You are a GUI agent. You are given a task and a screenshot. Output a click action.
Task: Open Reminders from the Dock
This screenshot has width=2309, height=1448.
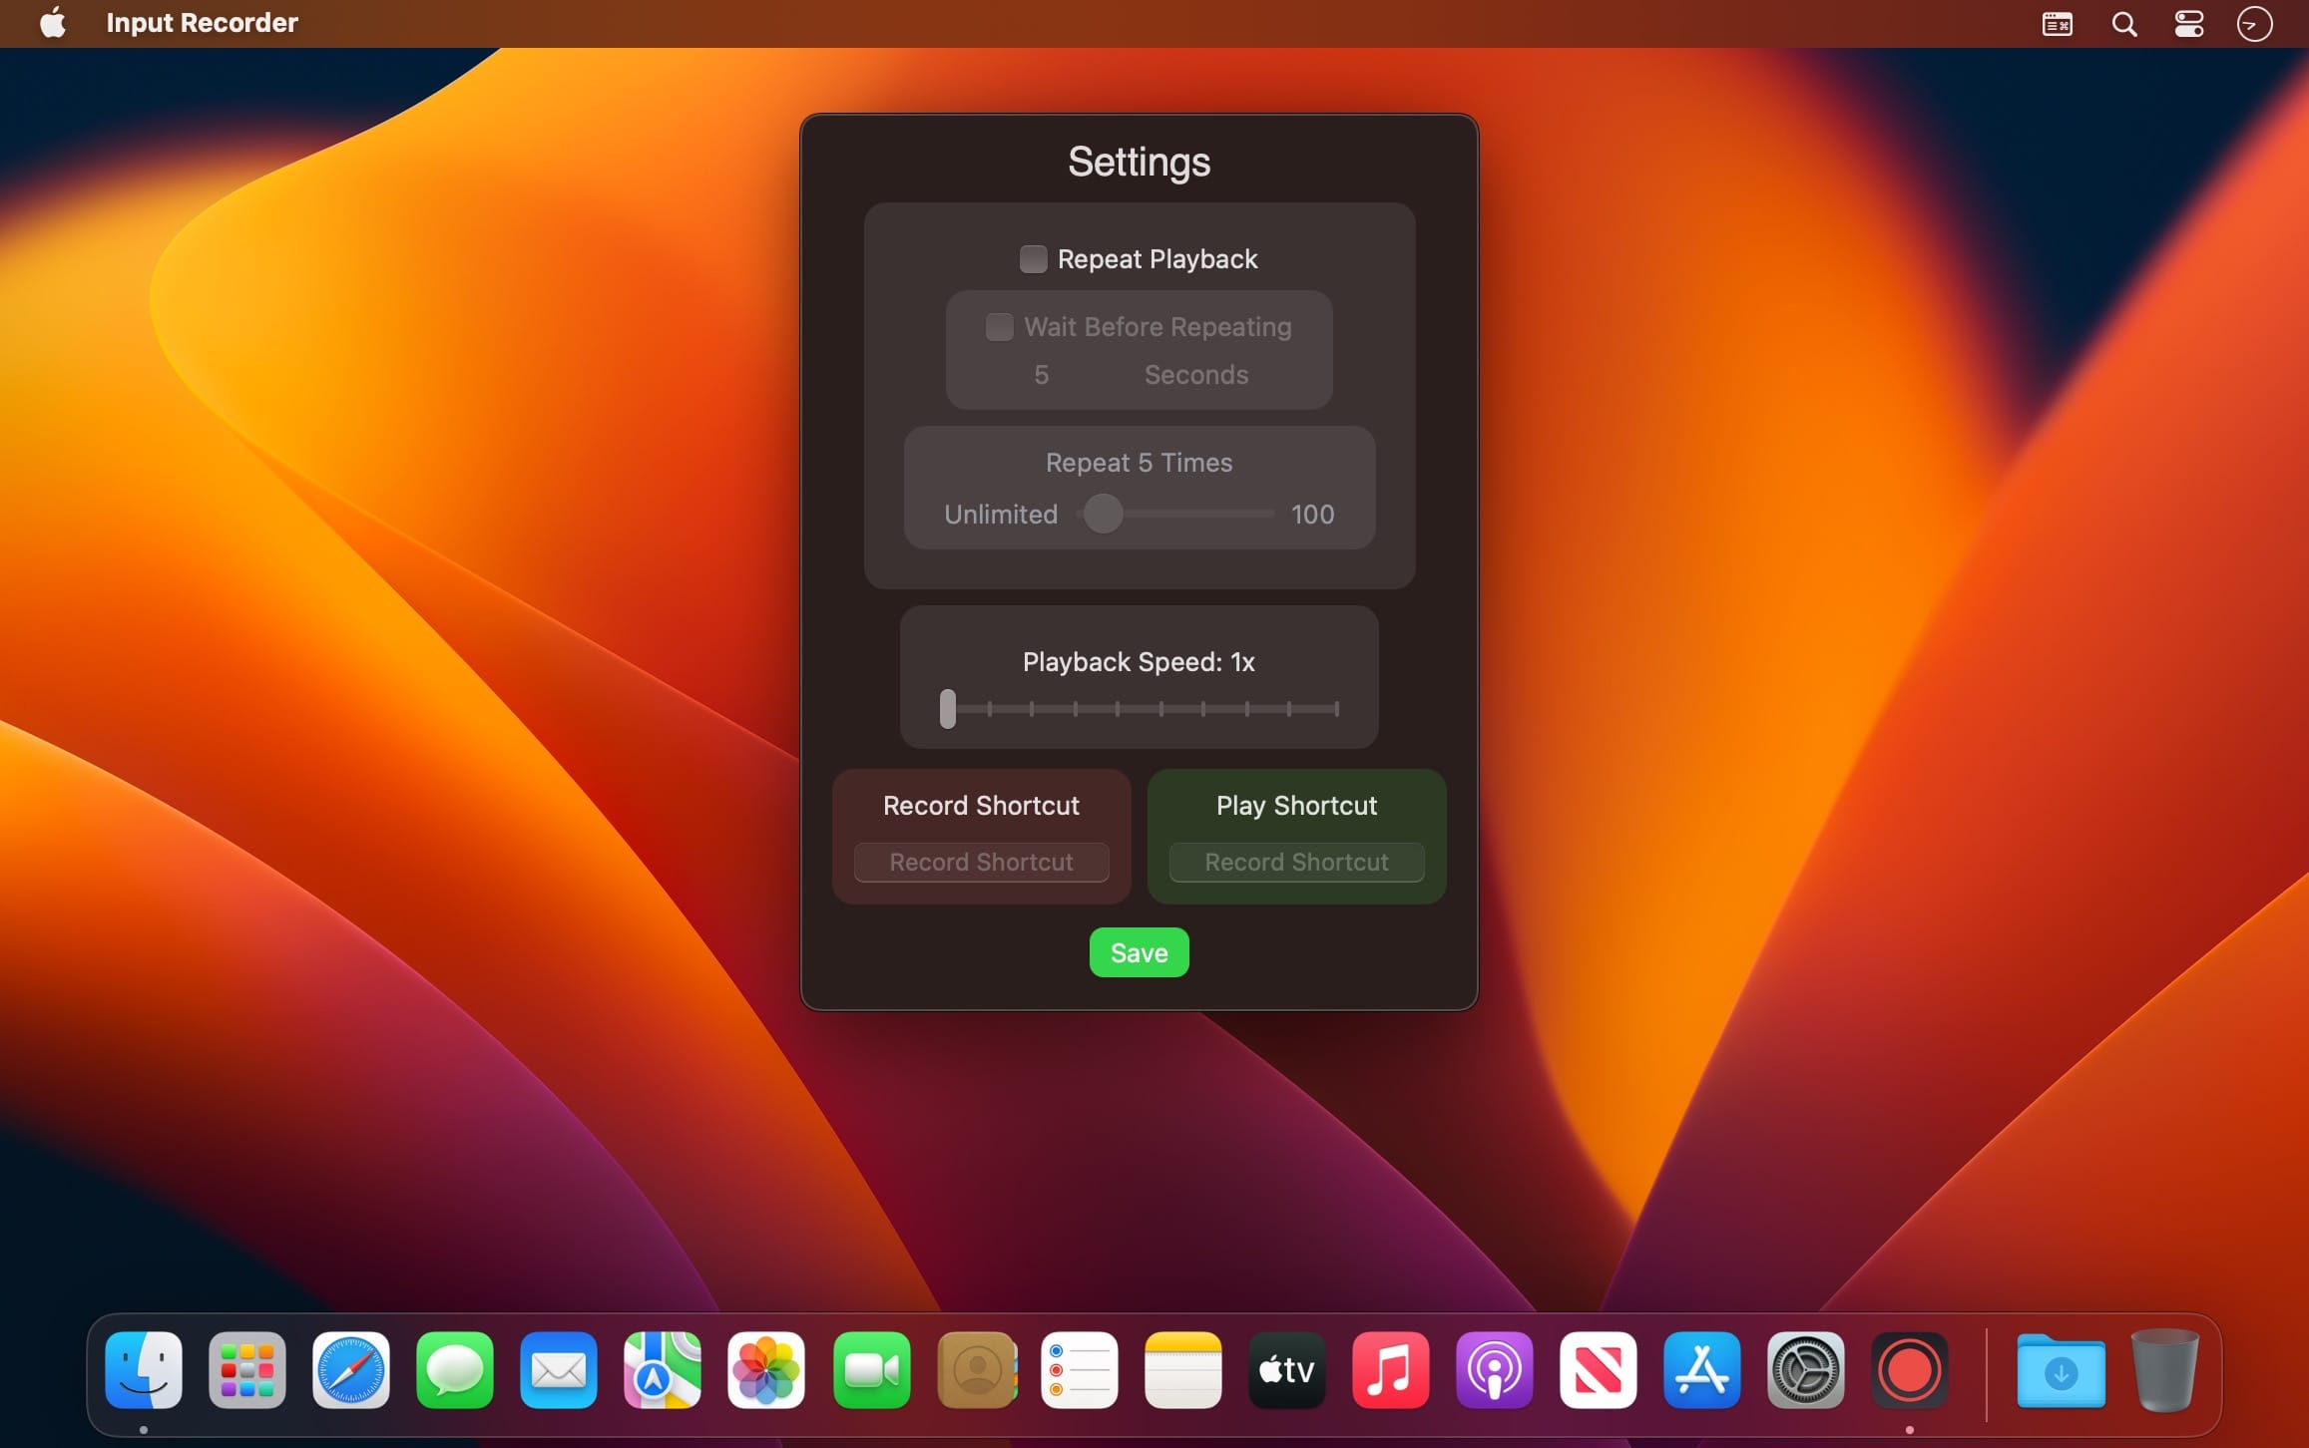click(x=1080, y=1370)
